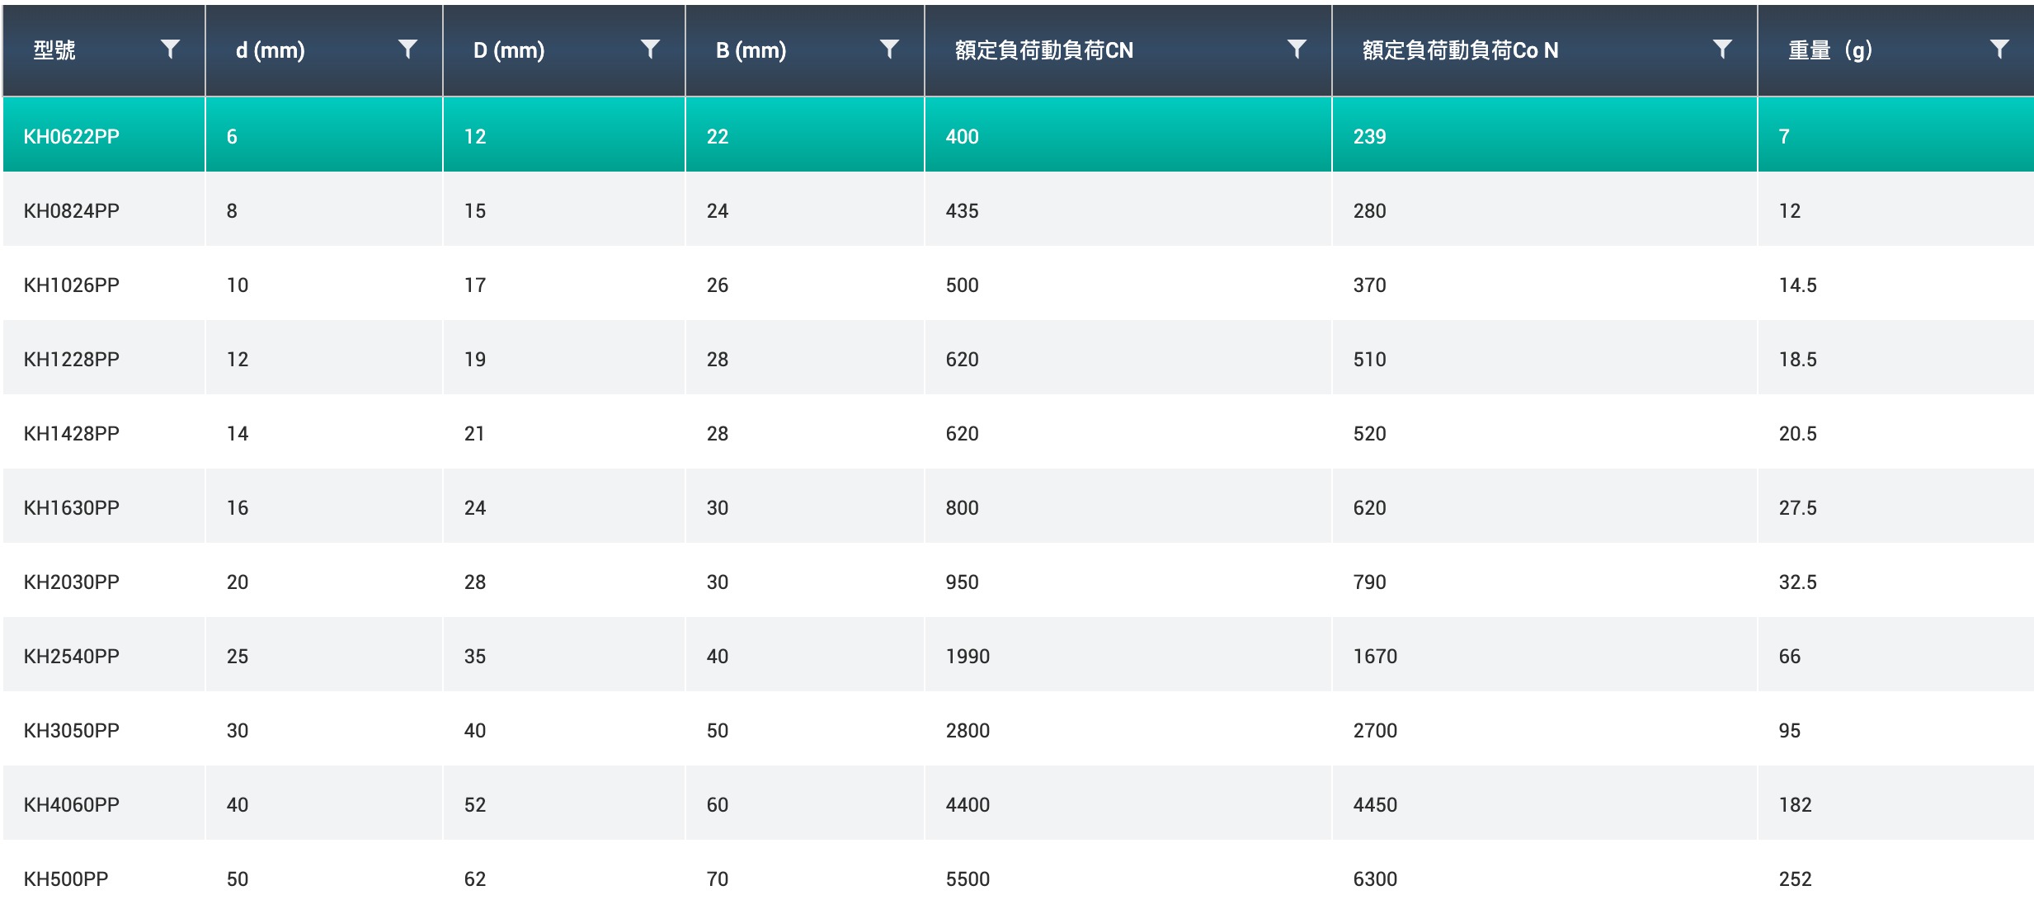The height and width of the screenshot is (914, 2034).
Task: Select the KH2030PP table row
Action: pyautogui.click(x=72, y=582)
